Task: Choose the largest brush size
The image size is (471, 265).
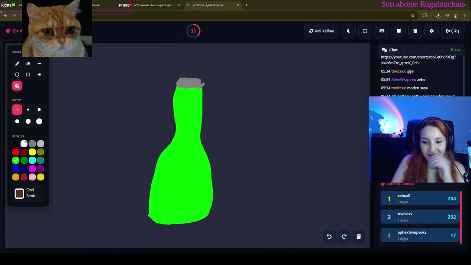Action: click(39, 121)
